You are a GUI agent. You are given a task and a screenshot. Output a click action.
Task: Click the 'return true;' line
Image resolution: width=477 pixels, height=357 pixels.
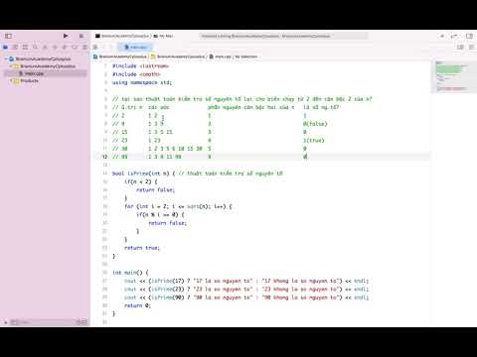pos(142,248)
